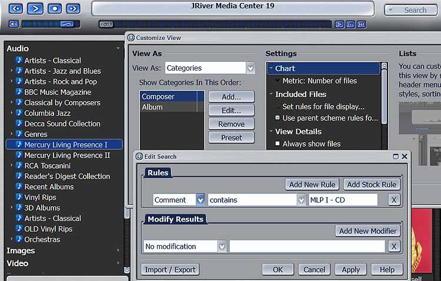The height and width of the screenshot is (281, 441).
Task: Expand the 'contains' operator dropdown
Action: pos(301,200)
